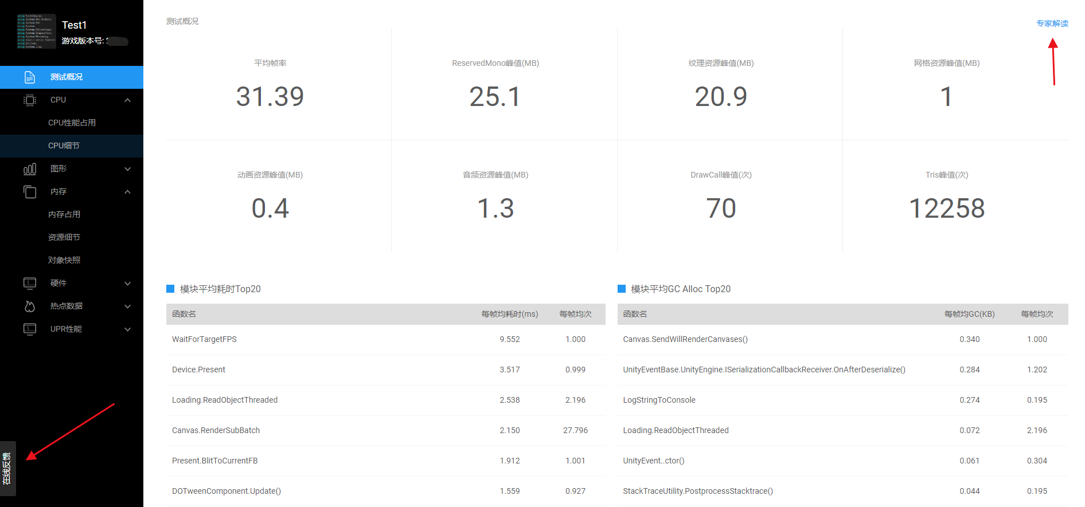Expand the 图形 menu chevron
Image resolution: width=1085 pixels, height=507 pixels.
click(127, 169)
